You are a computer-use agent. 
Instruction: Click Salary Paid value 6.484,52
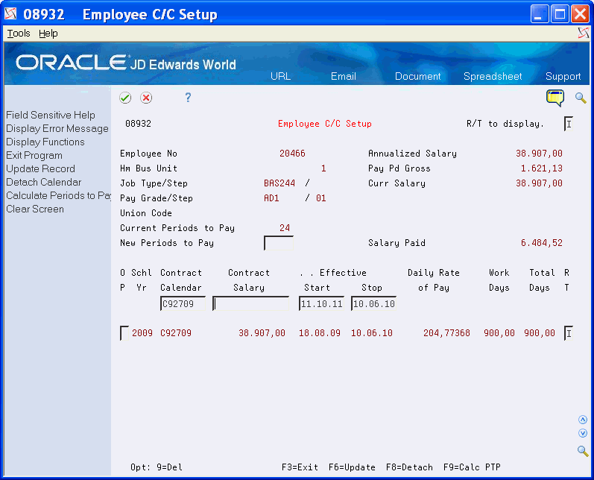pyautogui.click(x=541, y=243)
